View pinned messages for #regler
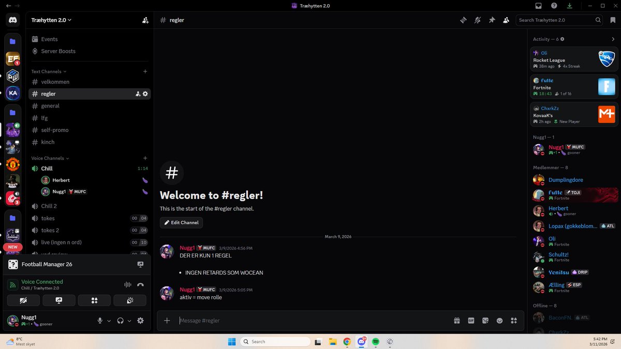Image resolution: width=621 pixels, height=349 pixels. pyautogui.click(x=492, y=20)
